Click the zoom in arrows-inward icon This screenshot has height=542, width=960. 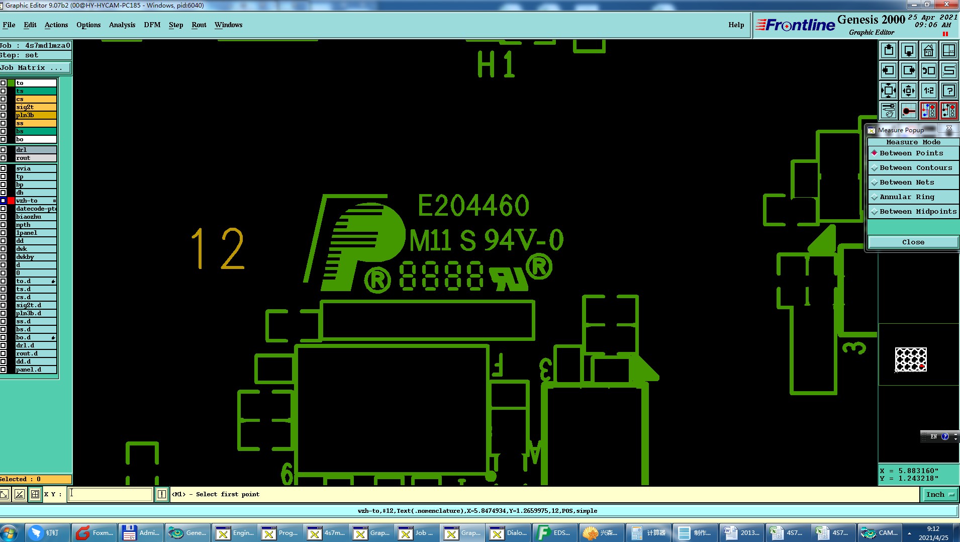(889, 91)
